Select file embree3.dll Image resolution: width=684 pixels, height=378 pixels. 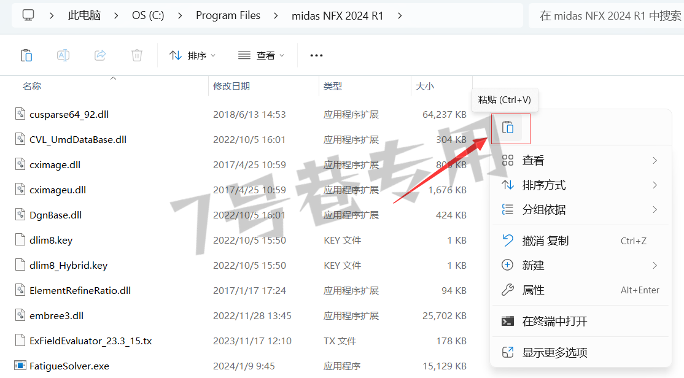pyautogui.click(x=56, y=316)
